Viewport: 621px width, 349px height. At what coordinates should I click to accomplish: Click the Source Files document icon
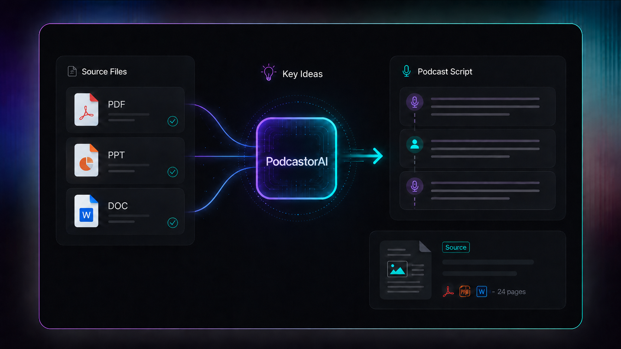click(72, 71)
